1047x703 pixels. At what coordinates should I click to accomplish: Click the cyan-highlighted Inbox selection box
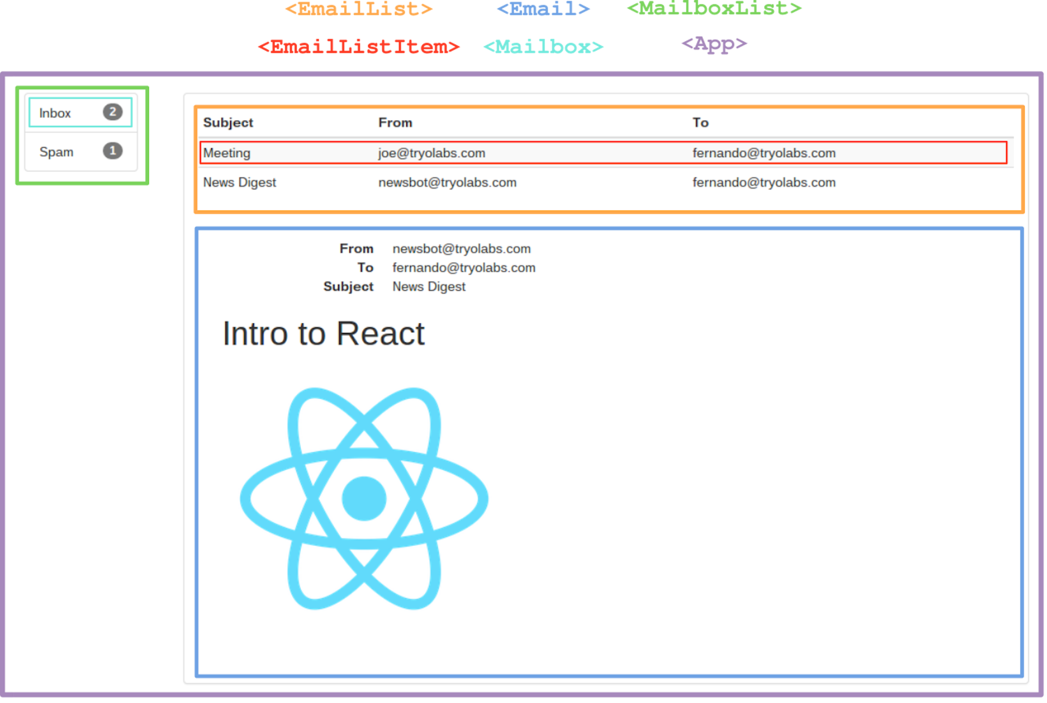pos(80,112)
